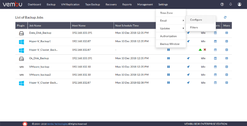Open the user account profile icon
The width and height of the screenshot is (247, 126).
coord(240,5)
